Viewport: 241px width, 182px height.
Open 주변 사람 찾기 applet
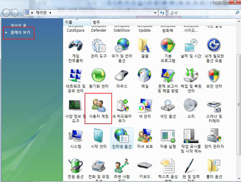click(x=122, y=170)
